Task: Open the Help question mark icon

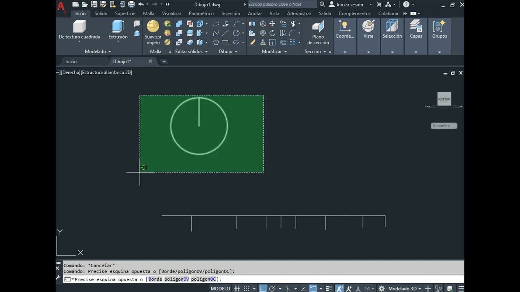Action: [406, 4]
